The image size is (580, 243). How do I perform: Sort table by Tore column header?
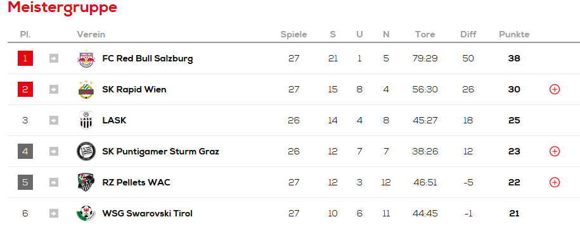[x=425, y=34]
